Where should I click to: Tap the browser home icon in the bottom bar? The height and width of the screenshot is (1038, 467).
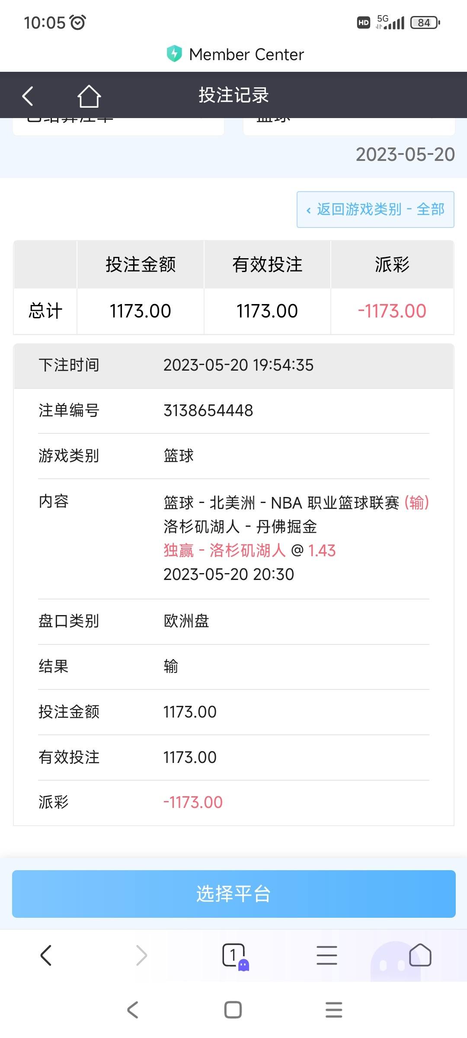click(420, 955)
